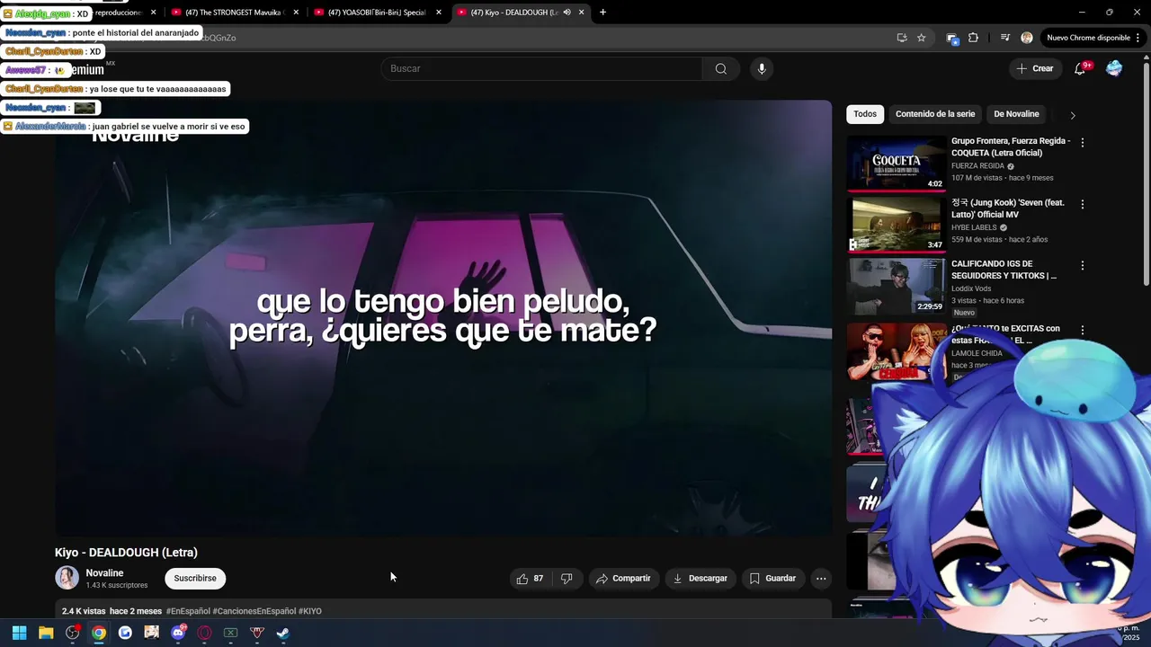Select De Novaline filter chip
Screen dimensions: 1151x647
coord(1016,114)
